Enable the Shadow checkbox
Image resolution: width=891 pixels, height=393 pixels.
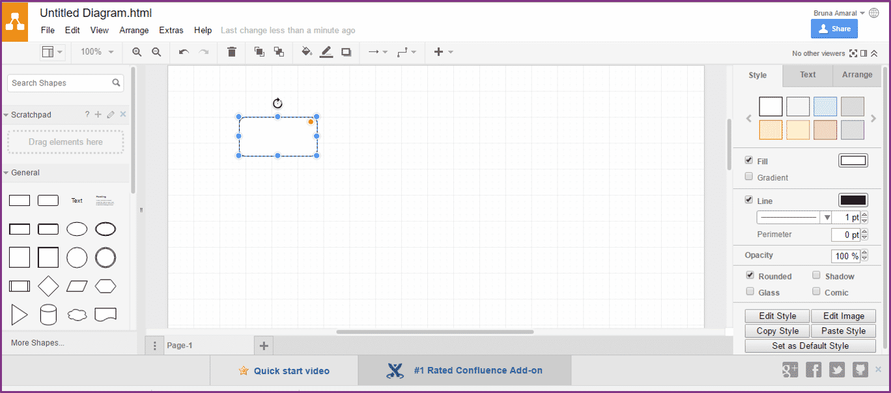click(x=816, y=276)
